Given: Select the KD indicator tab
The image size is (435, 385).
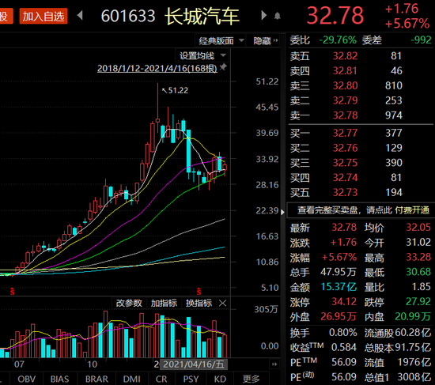Looking at the screenshot, I should pyautogui.click(x=220, y=379).
